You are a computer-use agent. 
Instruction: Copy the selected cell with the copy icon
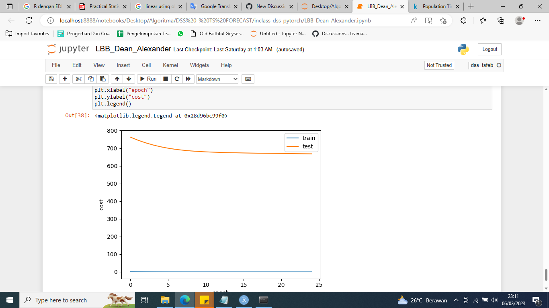89,79
